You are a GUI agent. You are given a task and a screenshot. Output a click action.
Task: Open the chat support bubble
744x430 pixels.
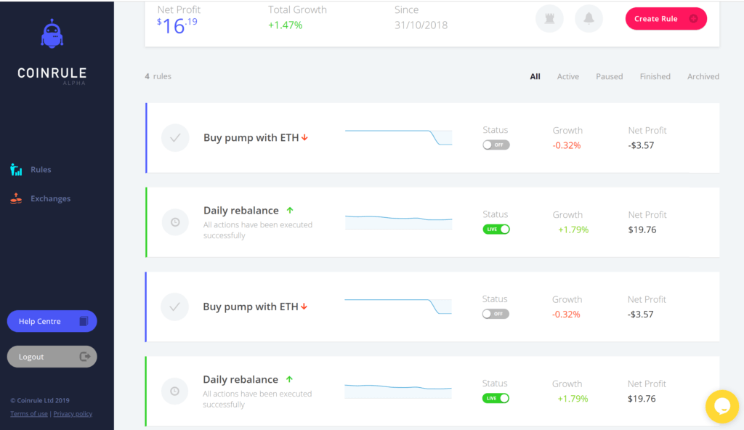[721, 407]
